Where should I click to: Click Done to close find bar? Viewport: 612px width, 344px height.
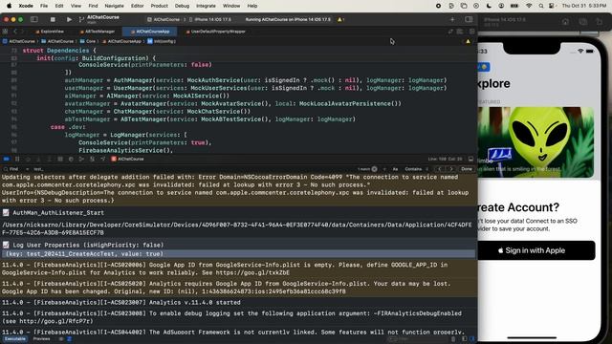point(467,169)
